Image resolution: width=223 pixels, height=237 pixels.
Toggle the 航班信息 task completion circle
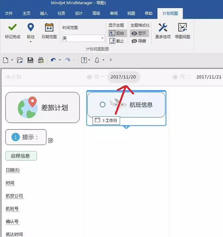[x=103, y=105]
